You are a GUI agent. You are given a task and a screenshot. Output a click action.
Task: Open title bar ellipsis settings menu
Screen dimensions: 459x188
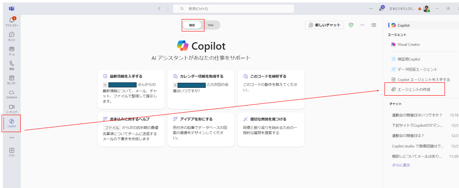[x=371, y=9]
